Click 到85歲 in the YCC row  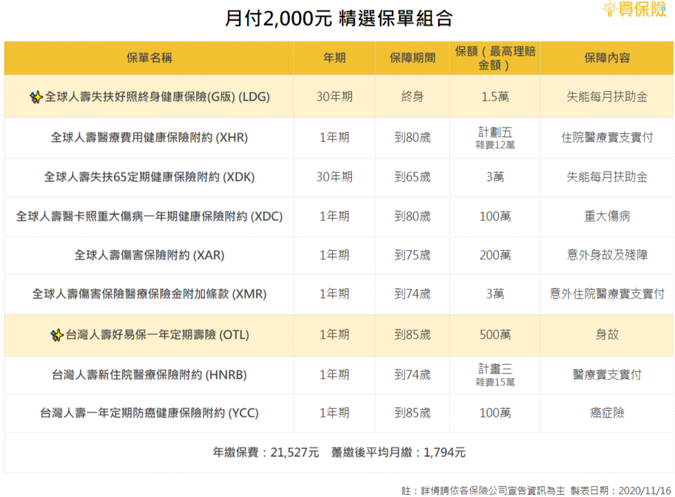pos(412,413)
